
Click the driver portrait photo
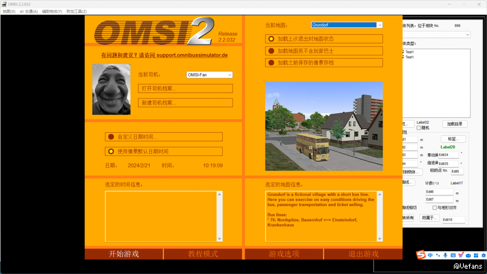(x=111, y=89)
